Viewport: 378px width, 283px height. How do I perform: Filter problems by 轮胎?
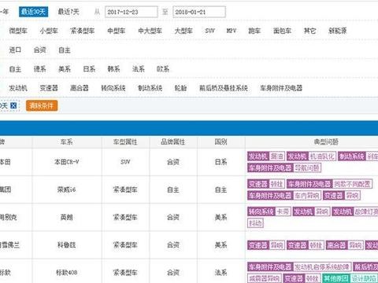tap(180, 88)
